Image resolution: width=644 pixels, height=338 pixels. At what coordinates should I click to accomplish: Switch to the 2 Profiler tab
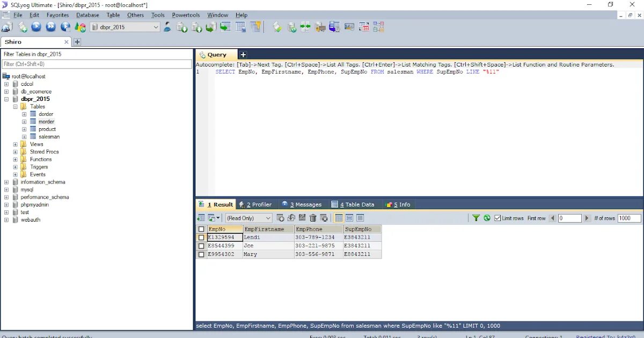[255, 204]
